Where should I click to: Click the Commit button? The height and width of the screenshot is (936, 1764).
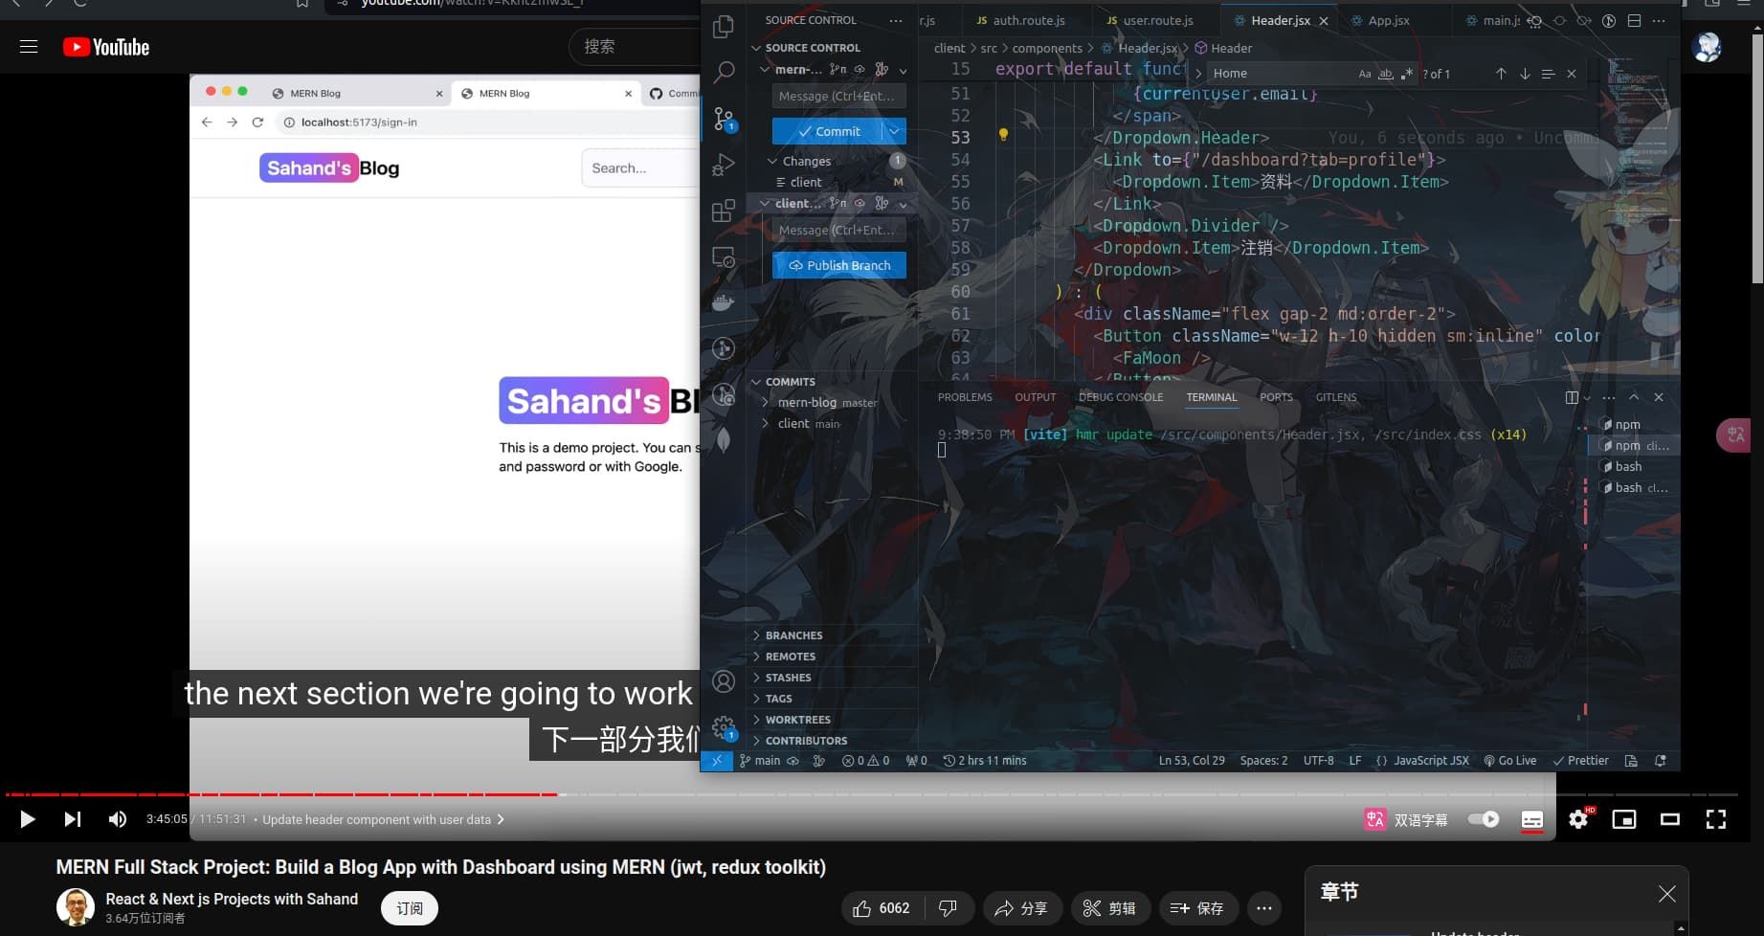click(x=829, y=131)
